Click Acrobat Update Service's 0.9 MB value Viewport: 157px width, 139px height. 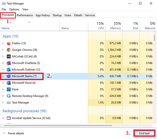117,118
